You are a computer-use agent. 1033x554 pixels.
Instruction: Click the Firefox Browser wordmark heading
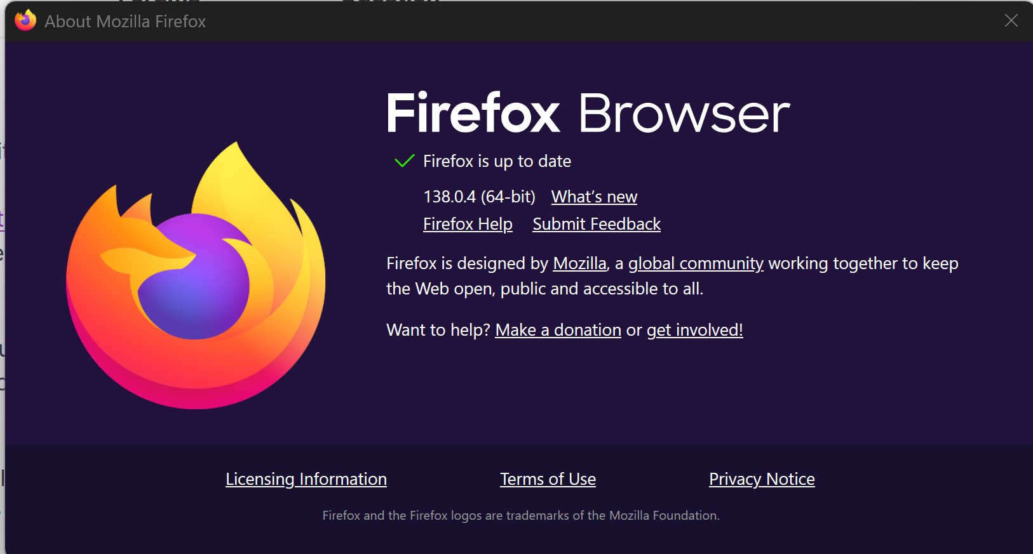point(588,114)
